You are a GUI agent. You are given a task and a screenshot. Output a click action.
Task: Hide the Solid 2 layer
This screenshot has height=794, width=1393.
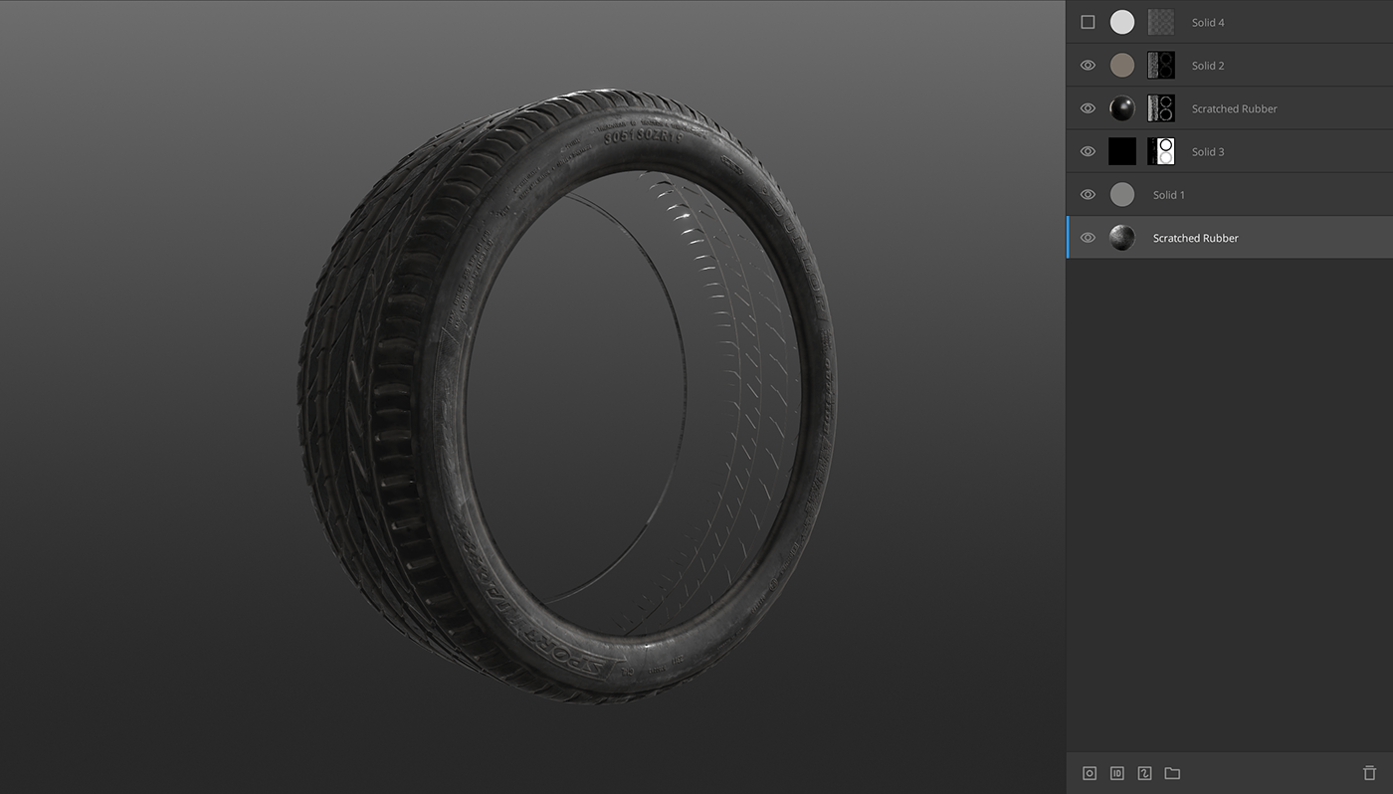[x=1088, y=66]
